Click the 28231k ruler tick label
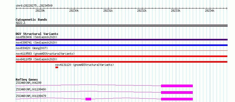The image size is (235, 102). click(108, 11)
